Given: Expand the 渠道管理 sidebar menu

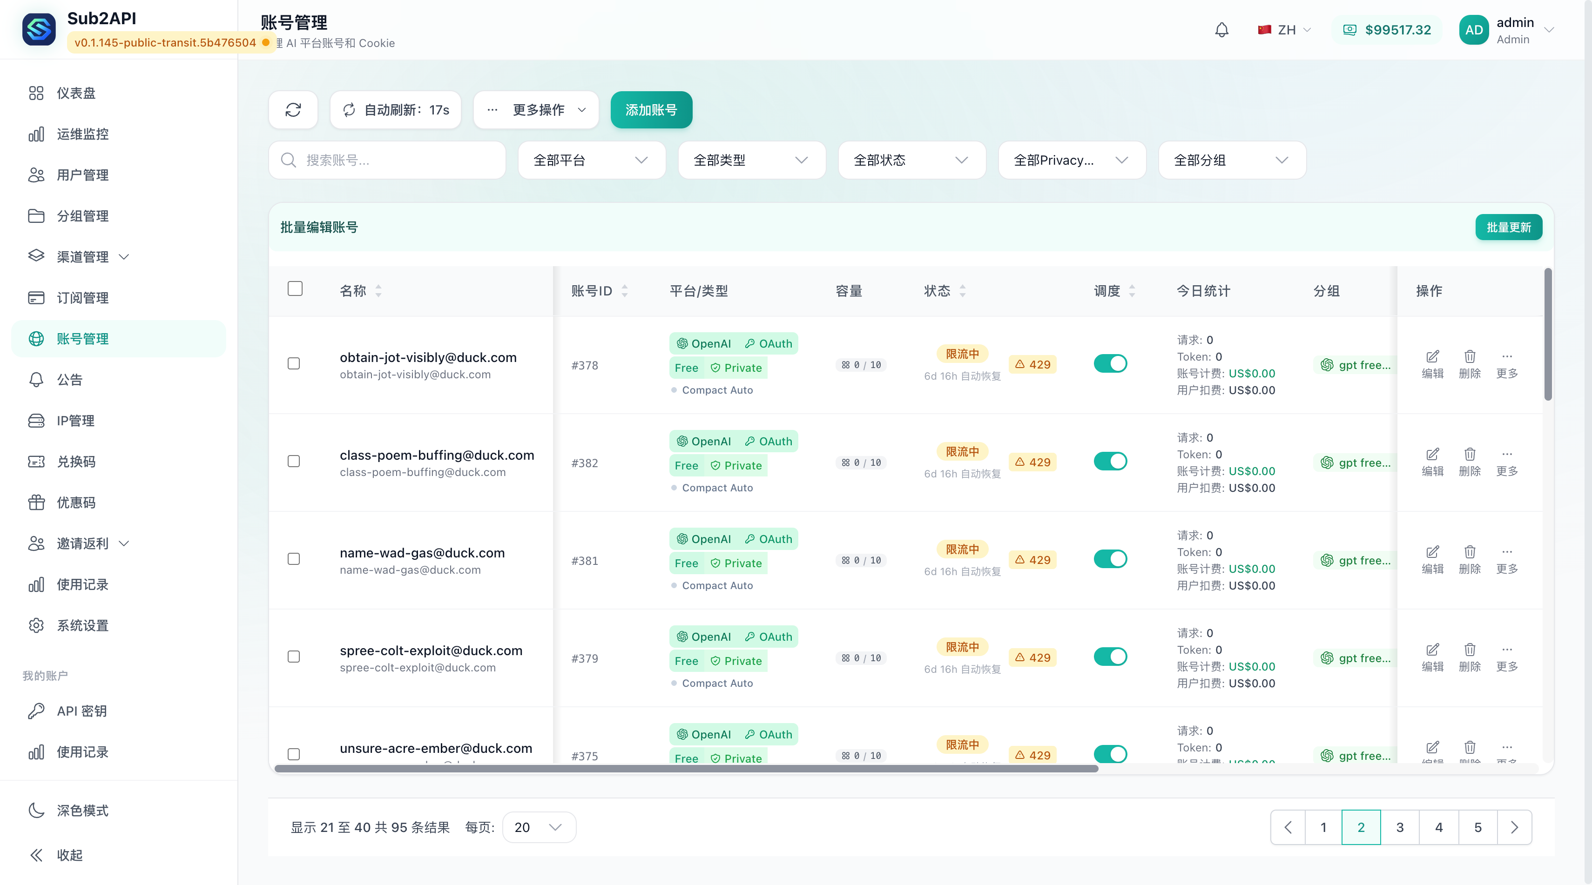Looking at the screenshot, I should tap(118, 256).
